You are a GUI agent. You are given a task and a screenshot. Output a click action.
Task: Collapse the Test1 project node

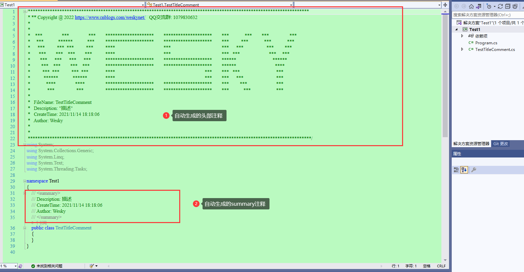456,29
